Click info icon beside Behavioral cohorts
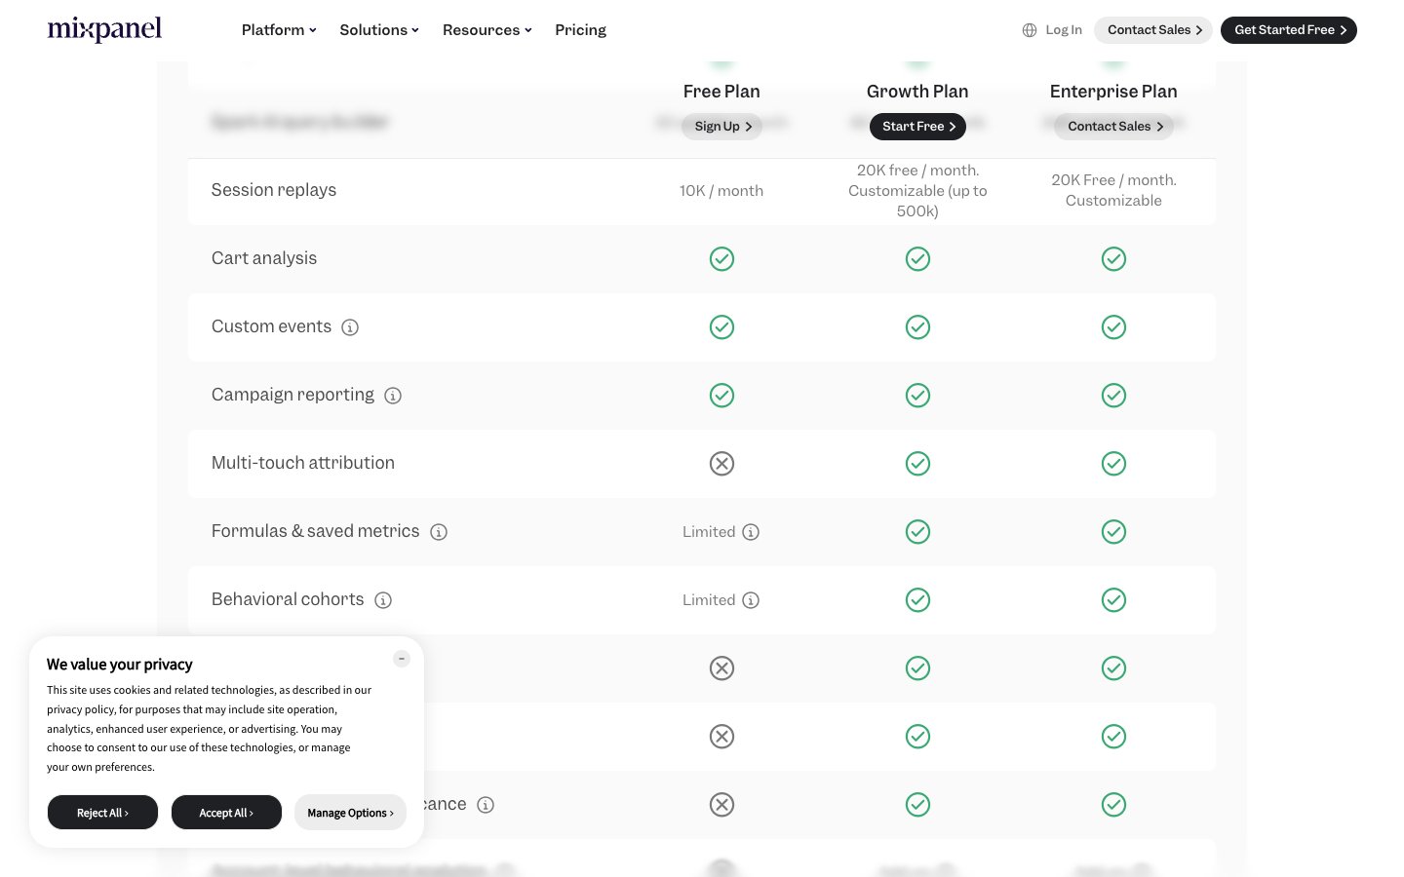 click(x=383, y=600)
